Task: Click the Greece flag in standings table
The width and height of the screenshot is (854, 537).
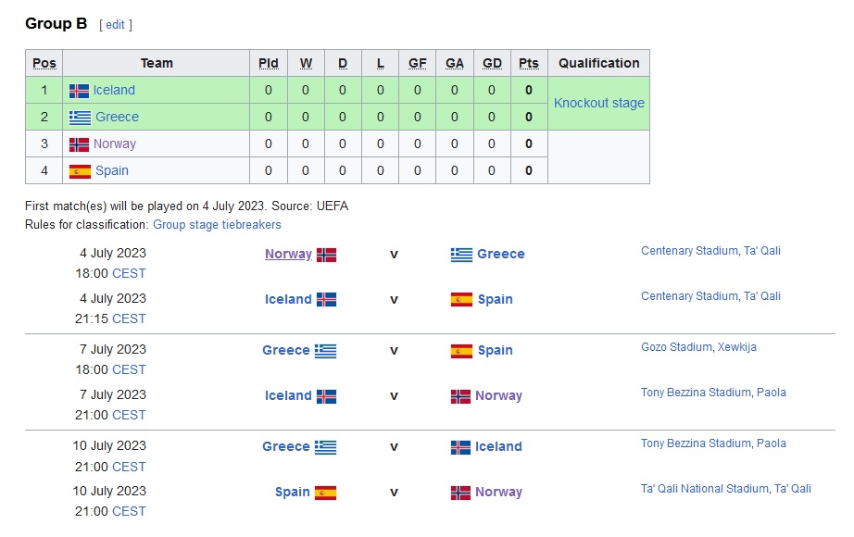Action: [x=80, y=118]
